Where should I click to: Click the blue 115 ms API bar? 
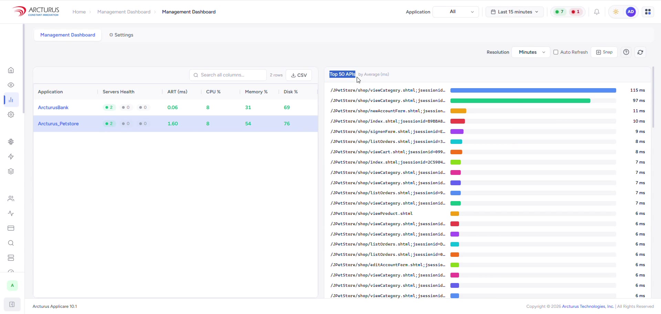click(x=533, y=90)
